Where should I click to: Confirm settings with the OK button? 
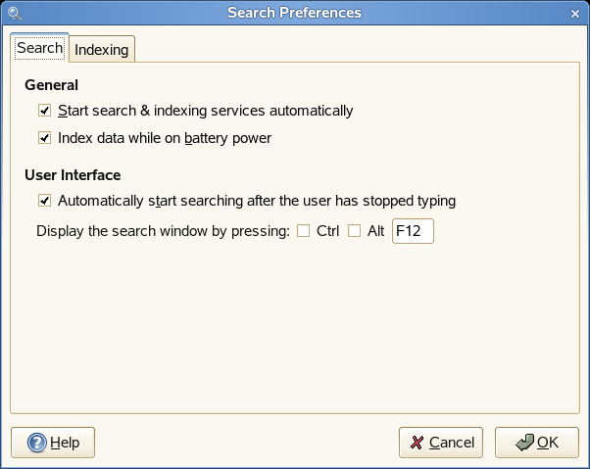536,443
